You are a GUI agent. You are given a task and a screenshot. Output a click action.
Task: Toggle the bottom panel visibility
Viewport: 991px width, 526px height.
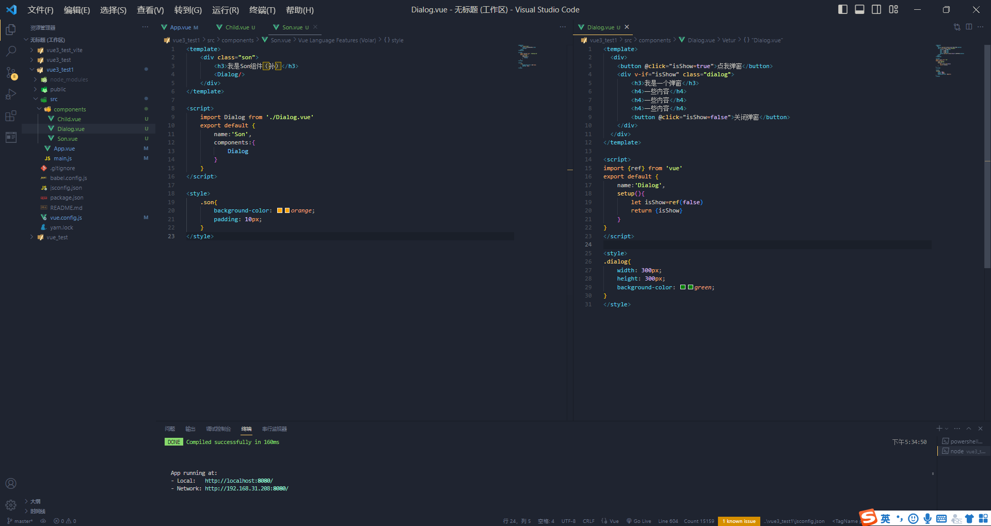[859, 9]
